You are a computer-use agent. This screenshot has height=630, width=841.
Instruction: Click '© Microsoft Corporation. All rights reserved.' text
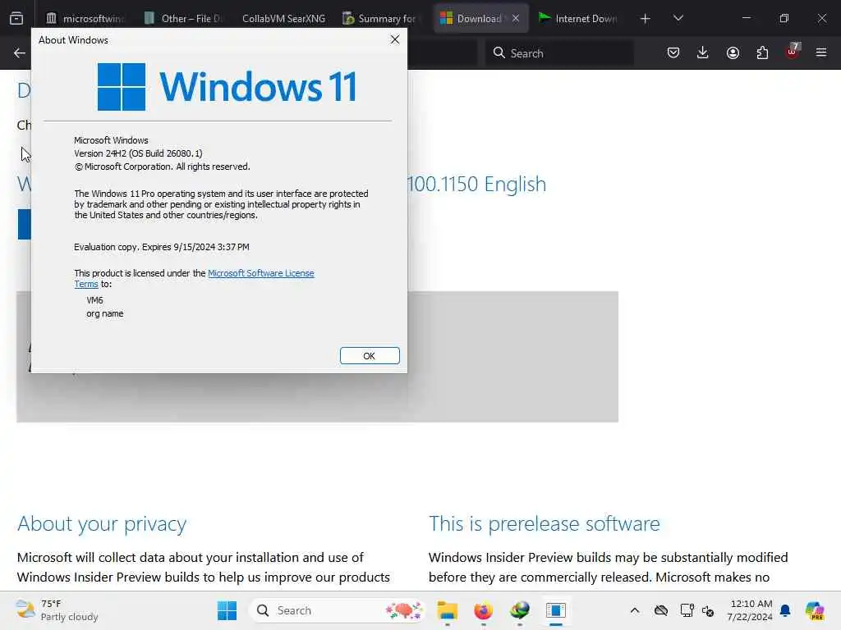[x=162, y=167]
